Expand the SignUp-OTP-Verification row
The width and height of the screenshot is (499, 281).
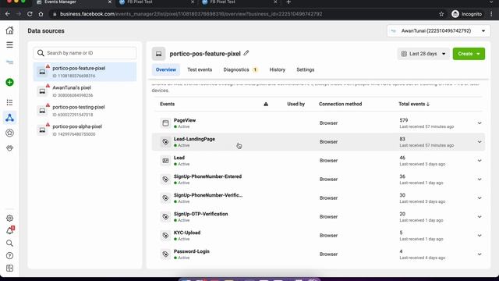(x=480, y=217)
